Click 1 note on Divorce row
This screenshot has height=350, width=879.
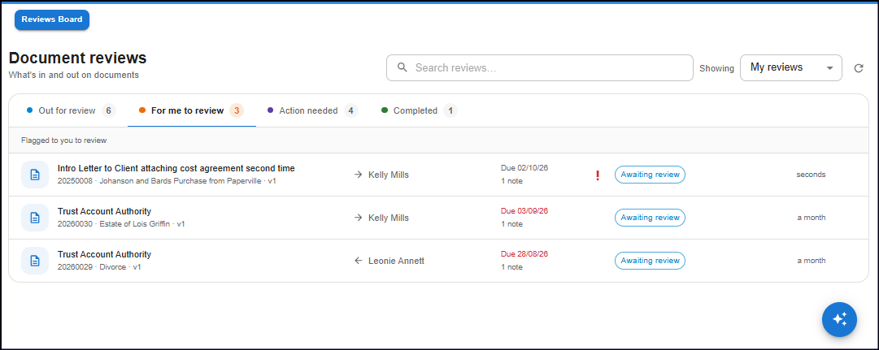point(511,268)
